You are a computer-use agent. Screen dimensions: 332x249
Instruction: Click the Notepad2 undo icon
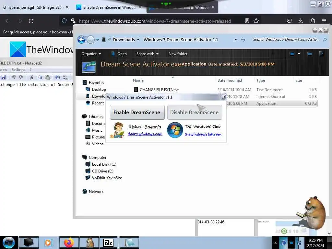pos(13,77)
